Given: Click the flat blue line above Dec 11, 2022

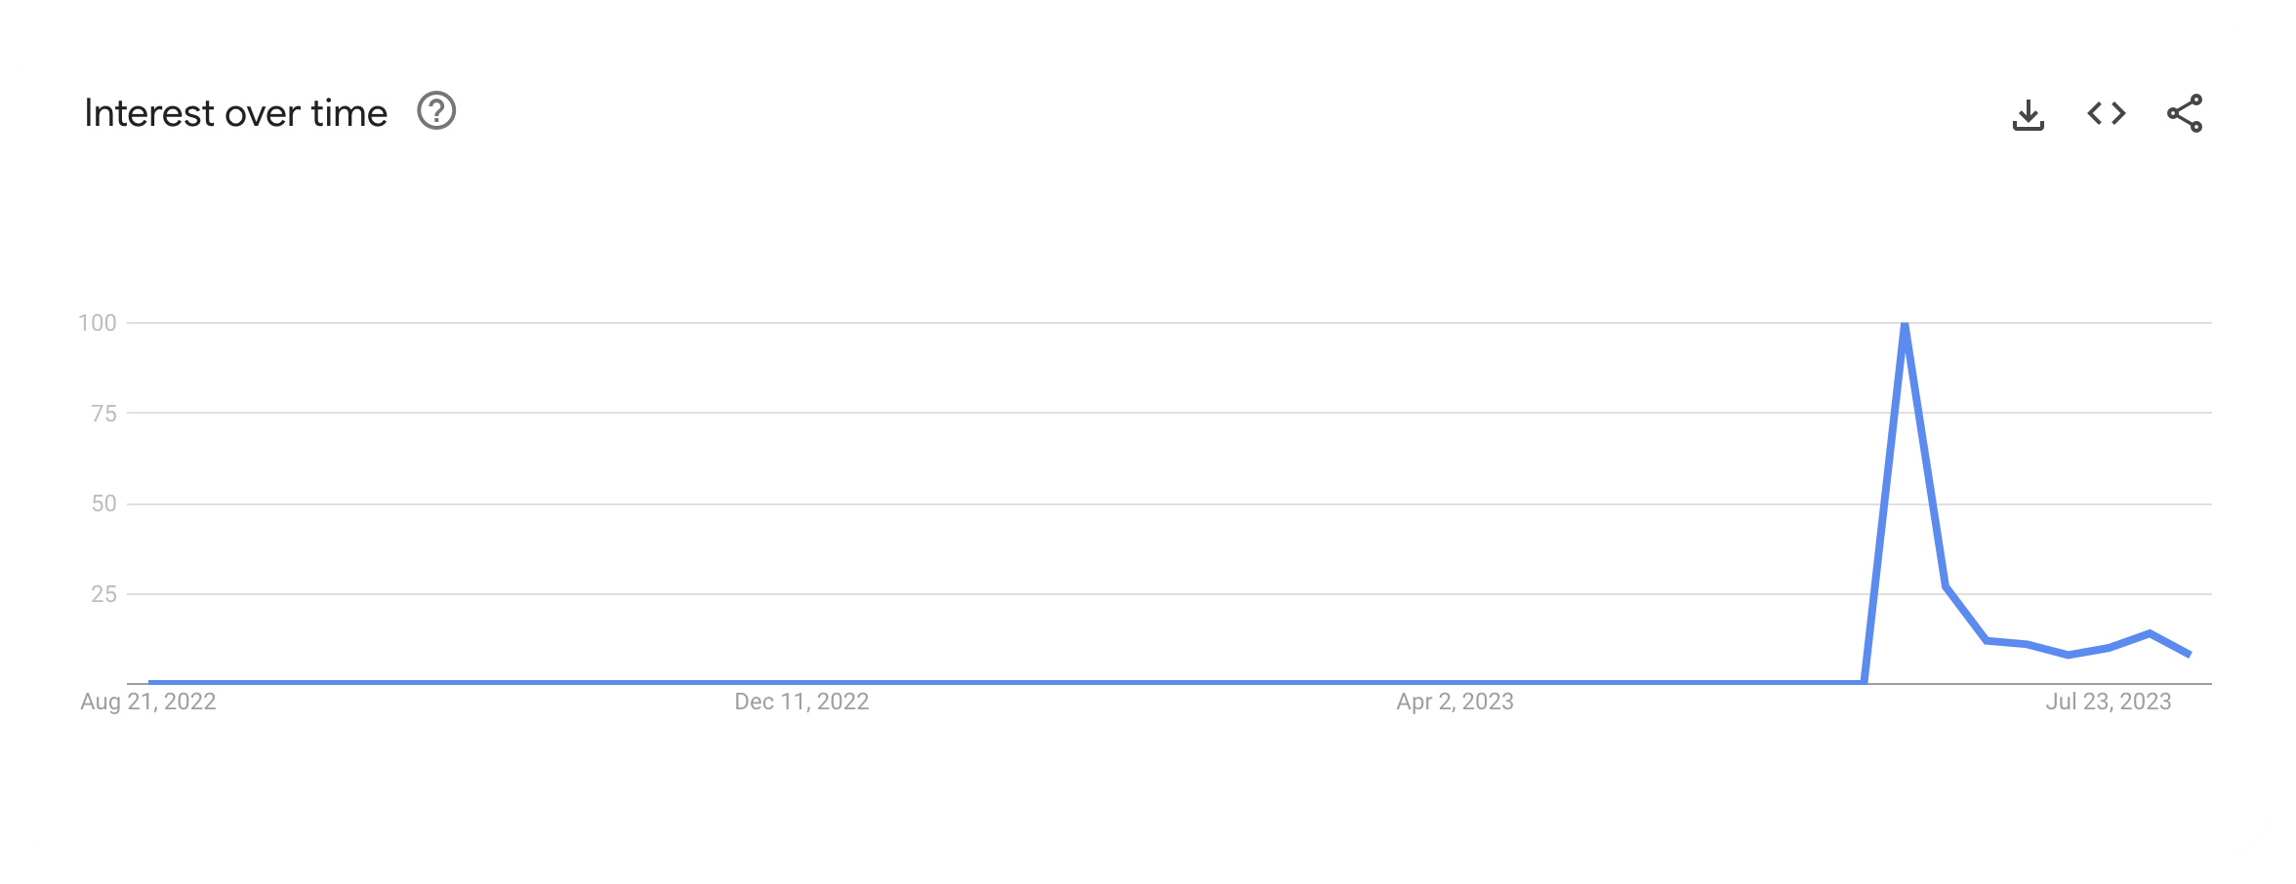Looking at the screenshot, I should click(801, 681).
